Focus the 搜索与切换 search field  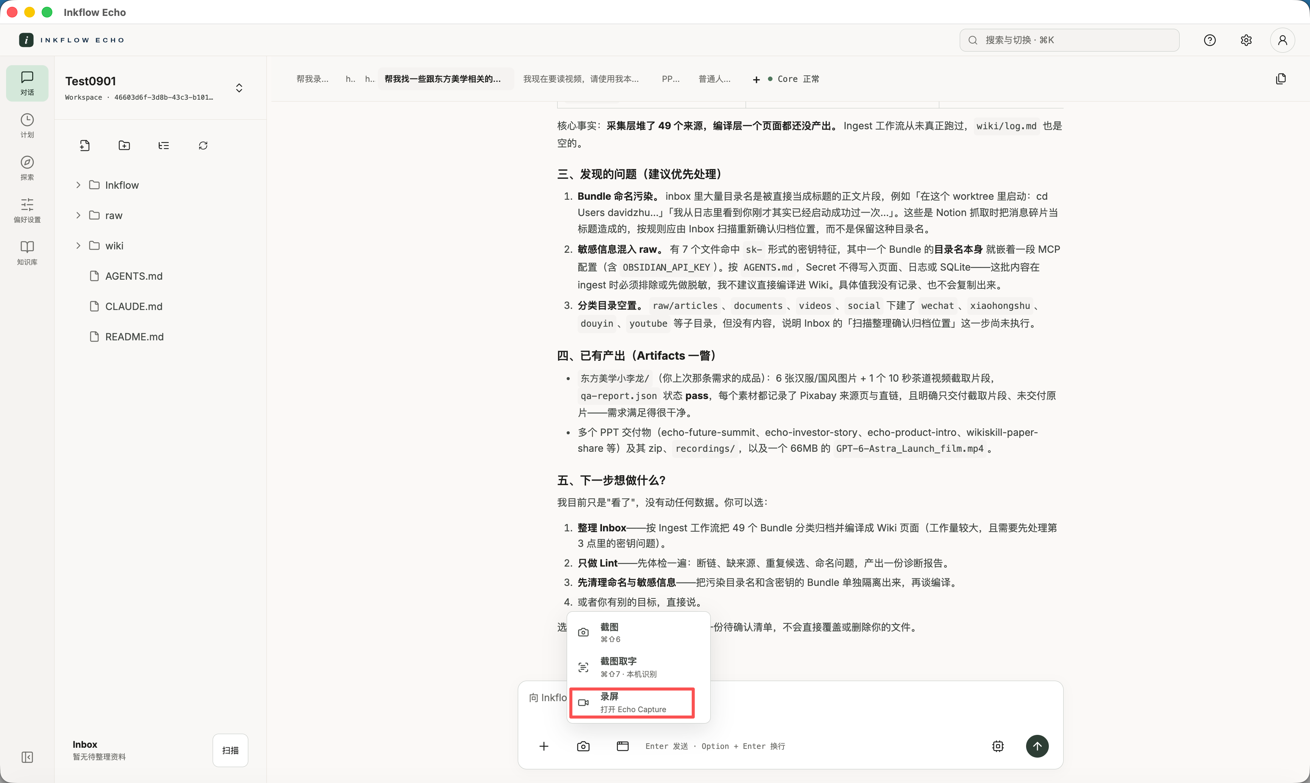click(x=1069, y=40)
